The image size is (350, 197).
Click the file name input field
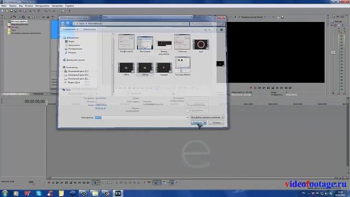pyautogui.click(x=141, y=118)
